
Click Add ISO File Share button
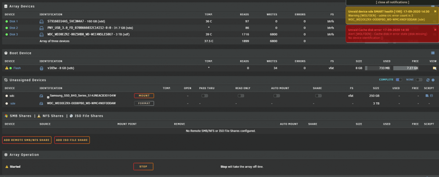[72, 140]
